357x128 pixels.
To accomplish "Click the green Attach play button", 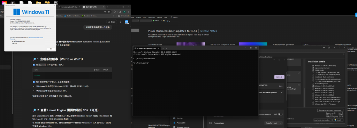I will click(154, 21).
